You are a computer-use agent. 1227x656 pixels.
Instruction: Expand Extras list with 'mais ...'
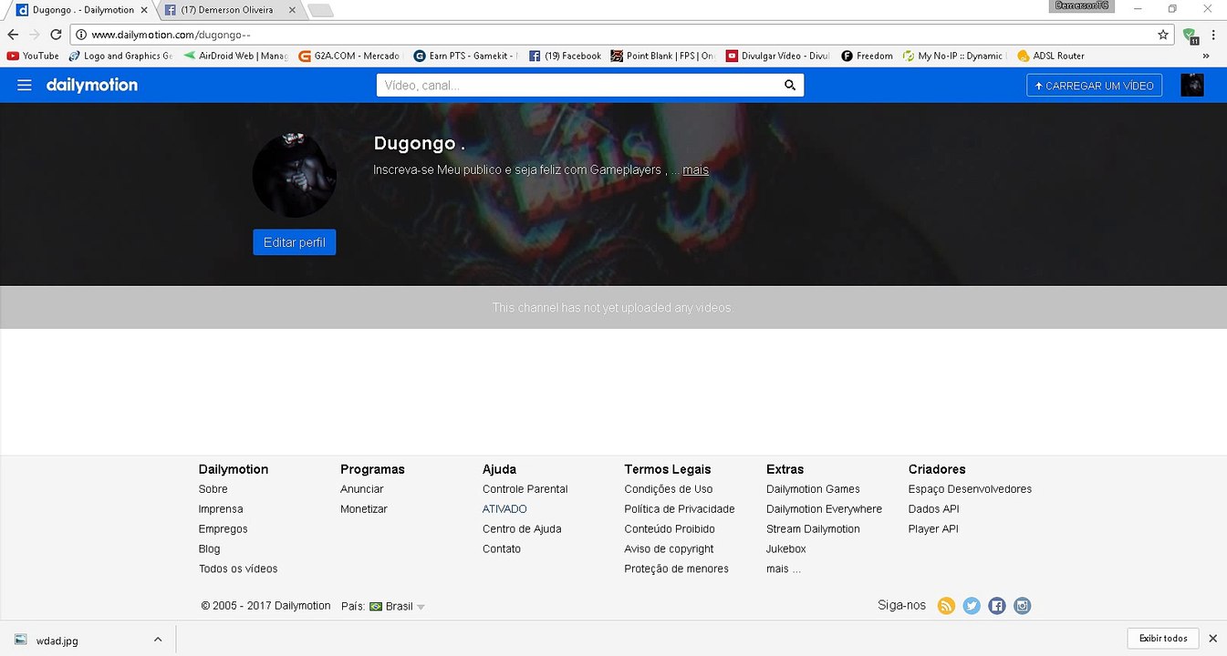pos(784,569)
